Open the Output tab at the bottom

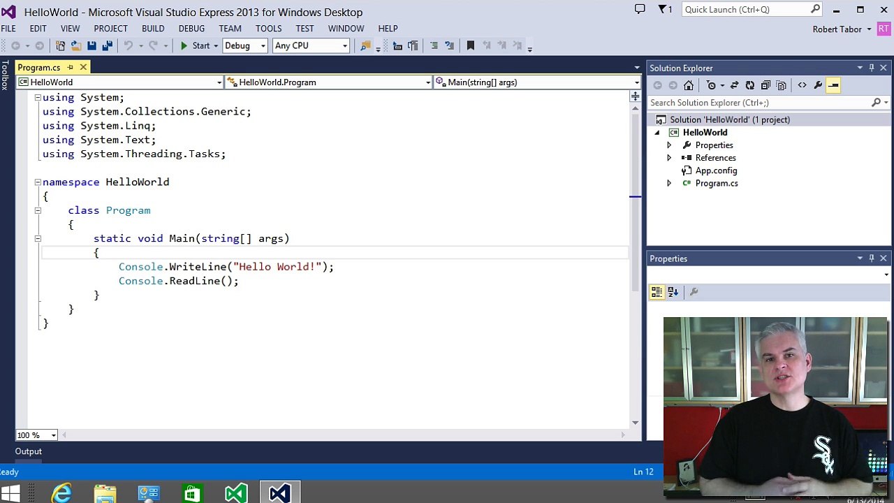[29, 451]
